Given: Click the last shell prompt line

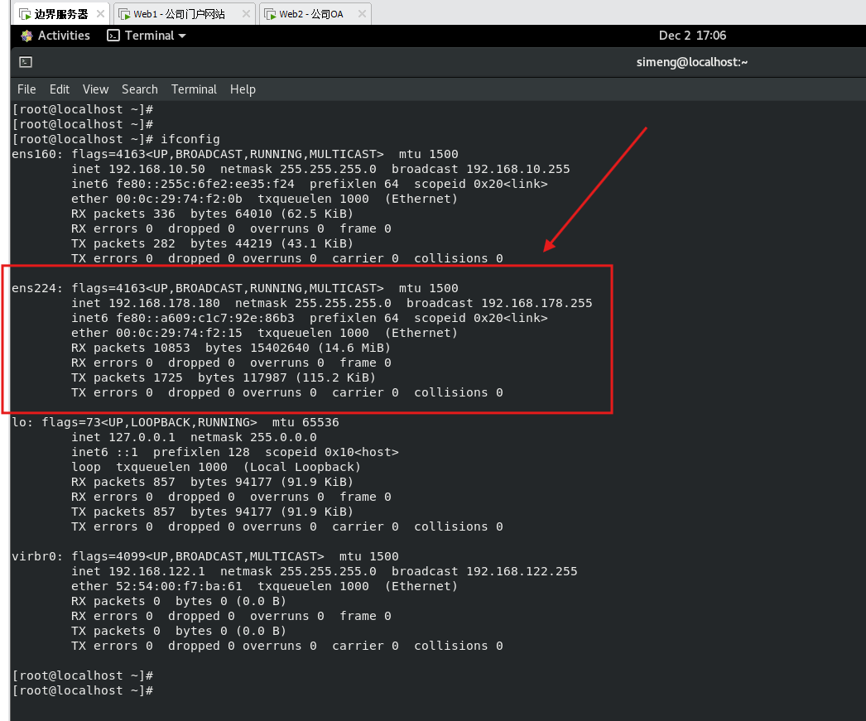Looking at the screenshot, I should tap(83, 690).
